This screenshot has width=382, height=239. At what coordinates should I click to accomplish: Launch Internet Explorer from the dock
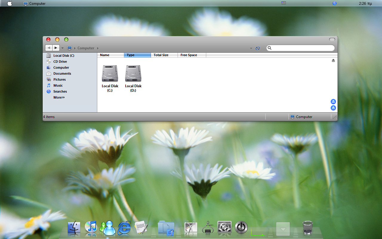[124, 228]
